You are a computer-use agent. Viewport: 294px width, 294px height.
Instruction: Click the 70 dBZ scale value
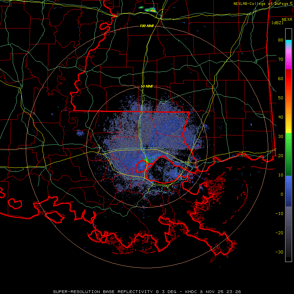(281, 59)
